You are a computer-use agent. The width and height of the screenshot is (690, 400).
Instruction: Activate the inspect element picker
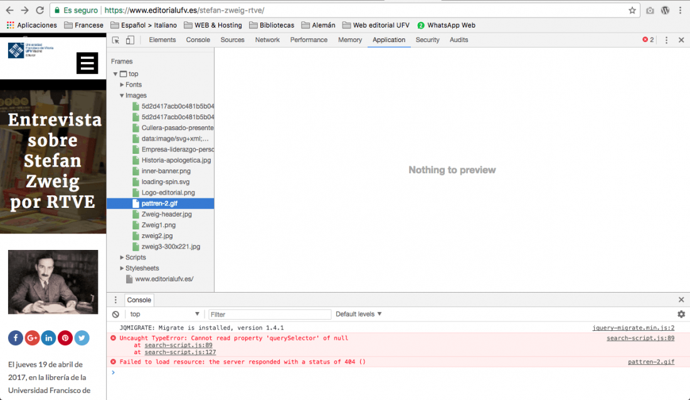[x=116, y=40]
